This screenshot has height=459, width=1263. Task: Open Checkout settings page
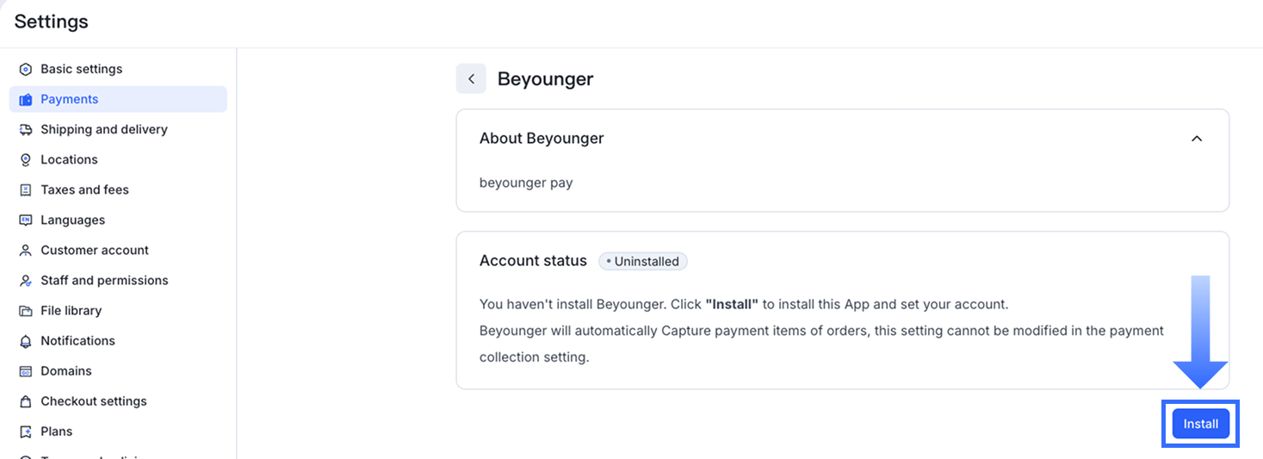pos(94,401)
